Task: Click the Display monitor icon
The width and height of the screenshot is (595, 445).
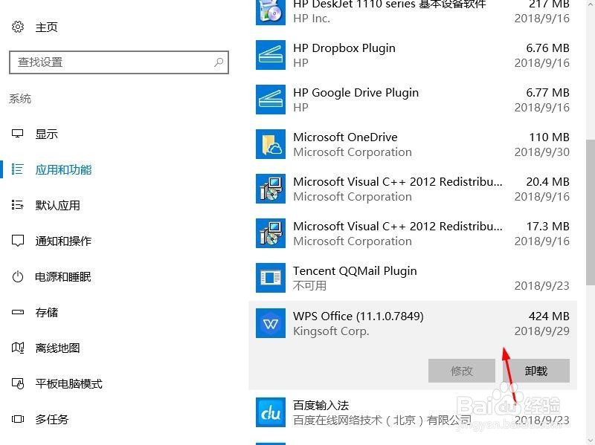Action: pyautogui.click(x=17, y=134)
